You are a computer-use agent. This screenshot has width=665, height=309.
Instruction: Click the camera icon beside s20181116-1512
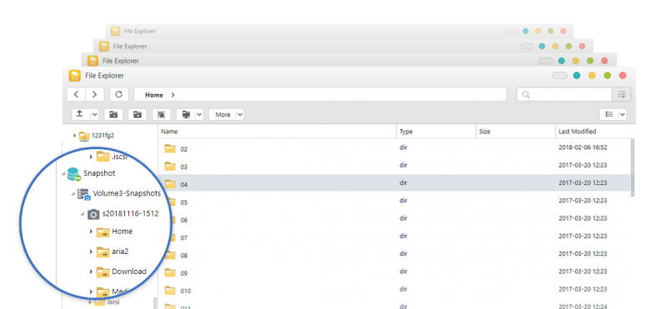[93, 215]
